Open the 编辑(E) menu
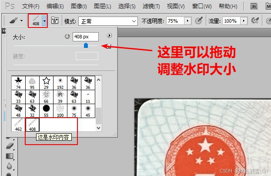Screen dimensions: 271x176 (55, 7)
